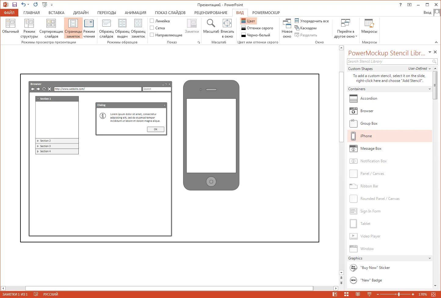Enable the Ruler (Линейка) checkbox
The image size is (441, 298).
click(x=152, y=21)
